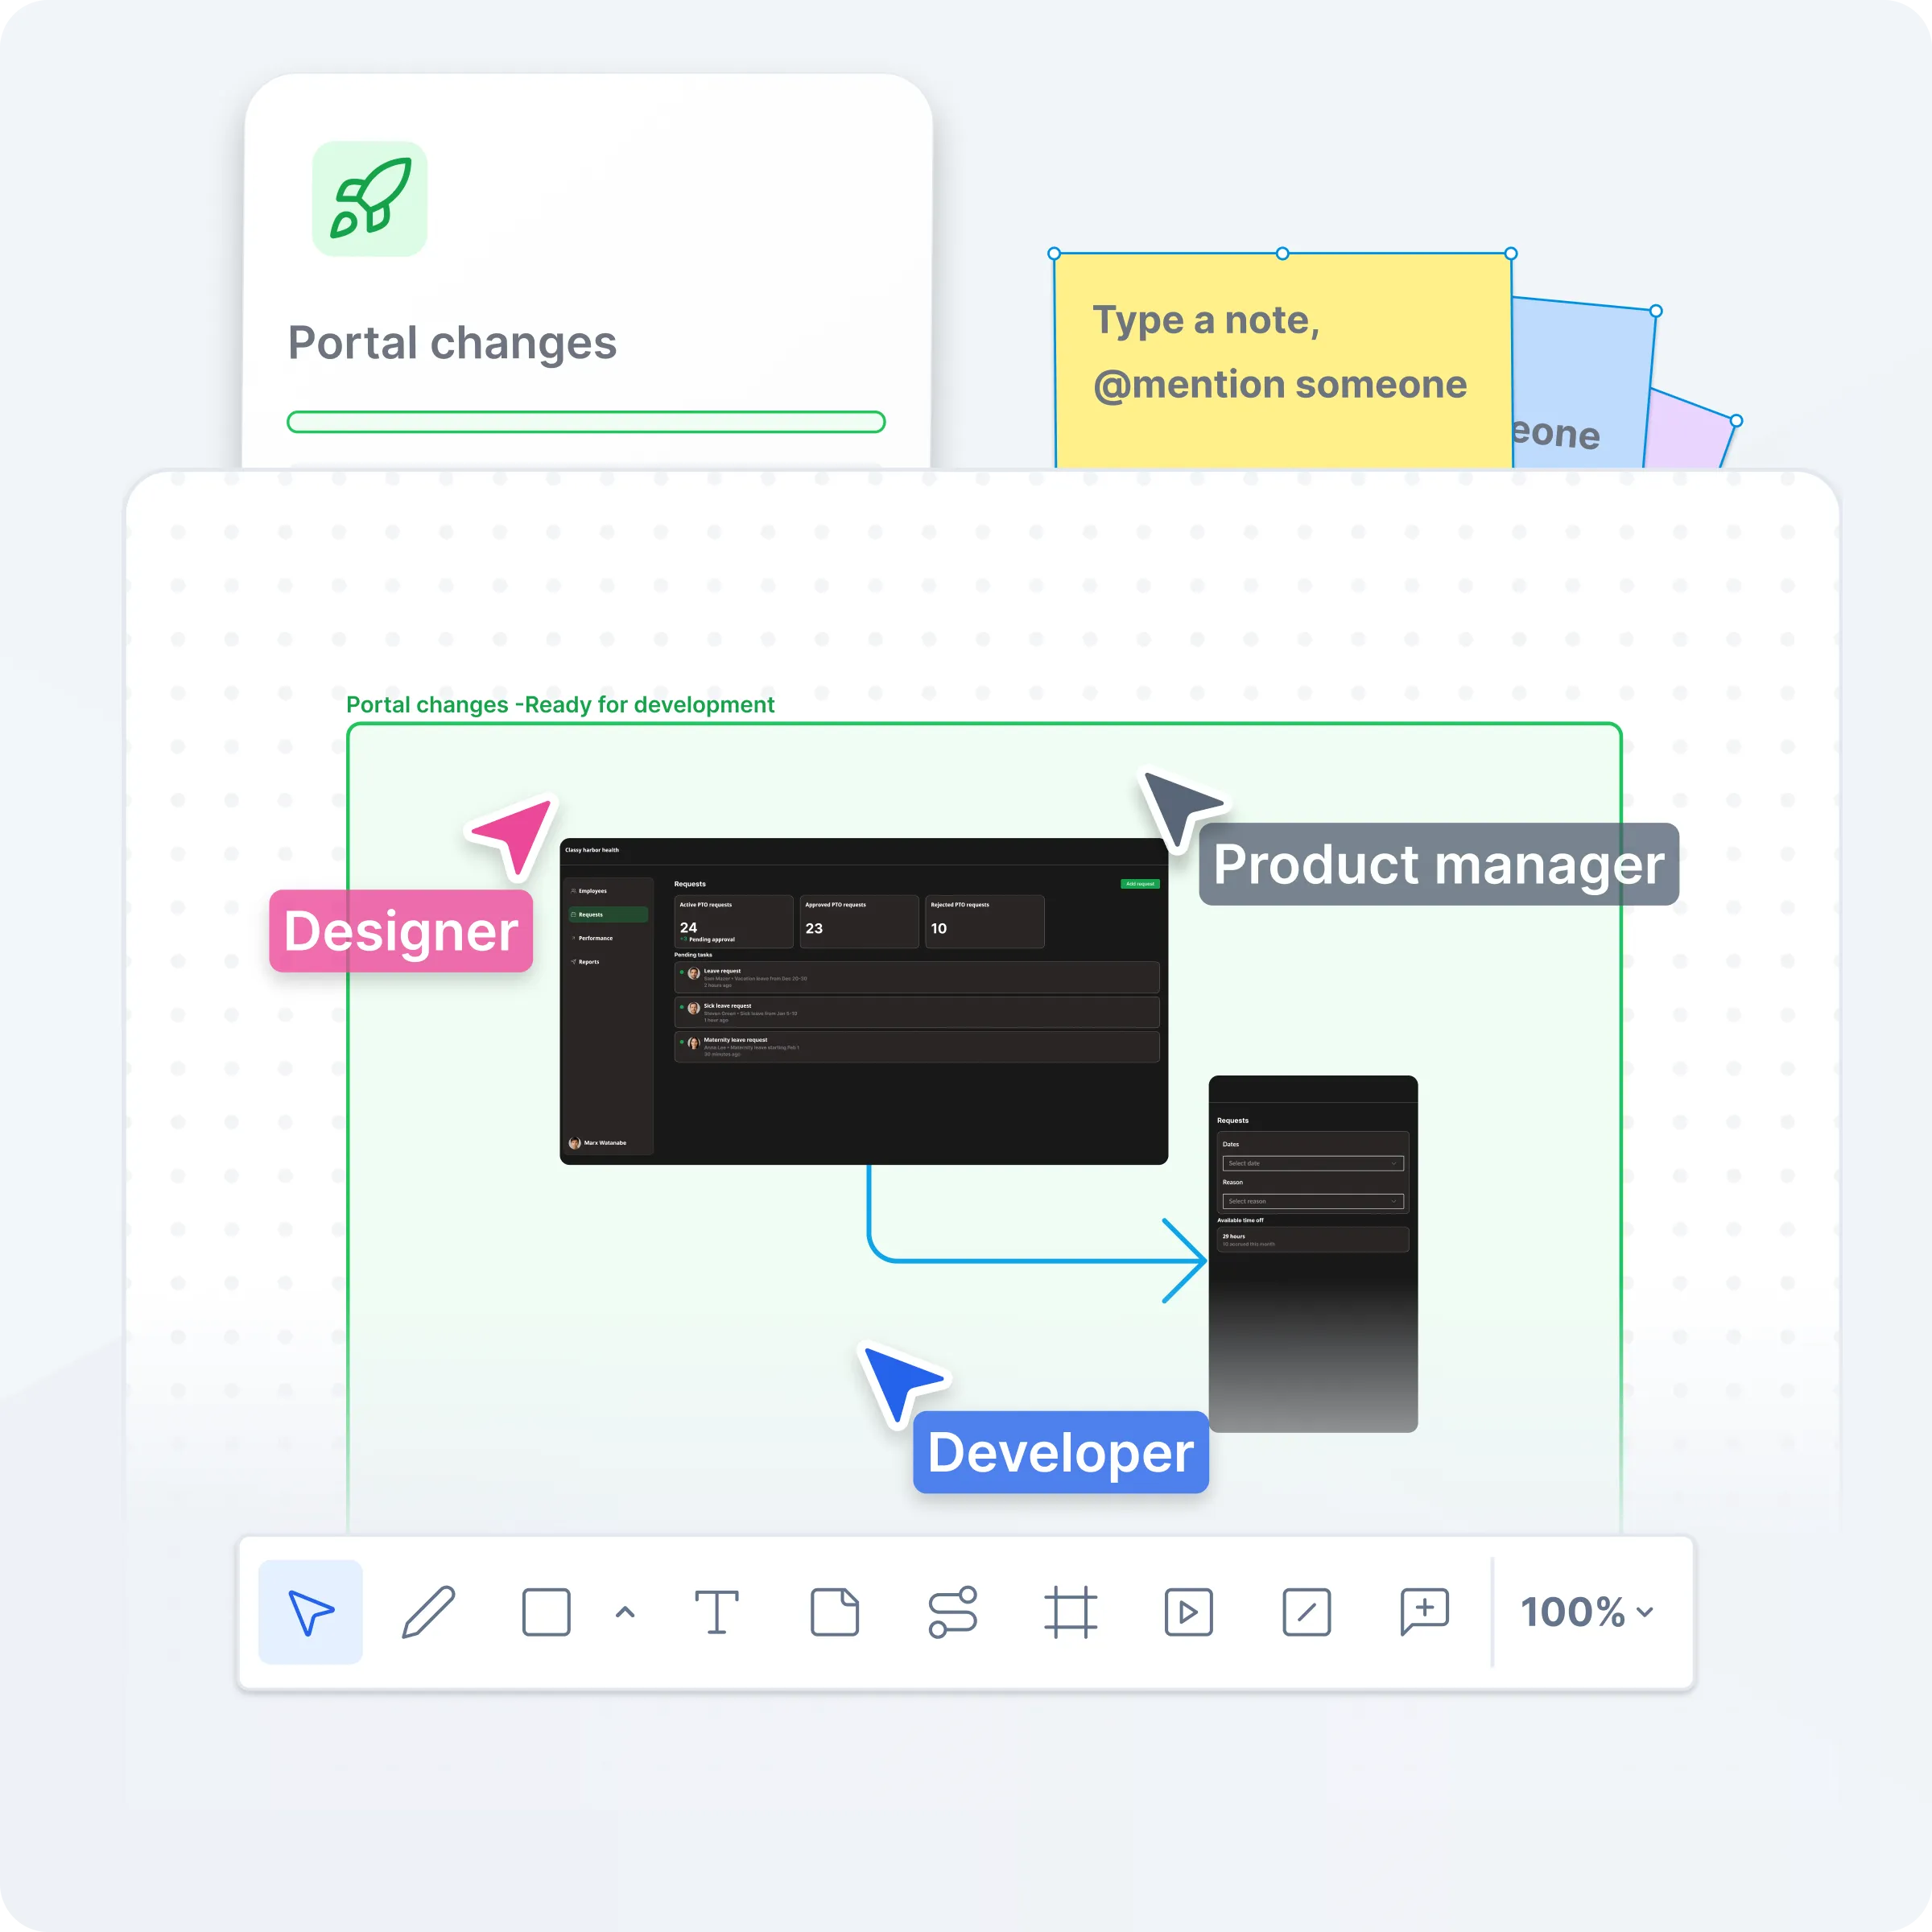
Task: Open the Select date dropdown
Action: coord(1312,1163)
